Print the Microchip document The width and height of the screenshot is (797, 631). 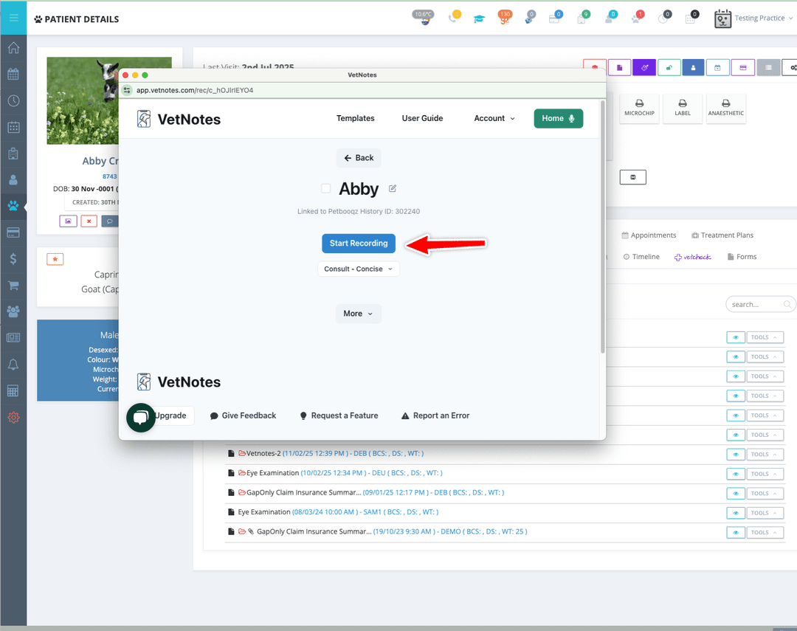pos(639,108)
